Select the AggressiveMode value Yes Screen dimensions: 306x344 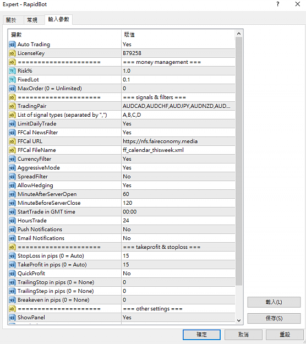(x=127, y=168)
